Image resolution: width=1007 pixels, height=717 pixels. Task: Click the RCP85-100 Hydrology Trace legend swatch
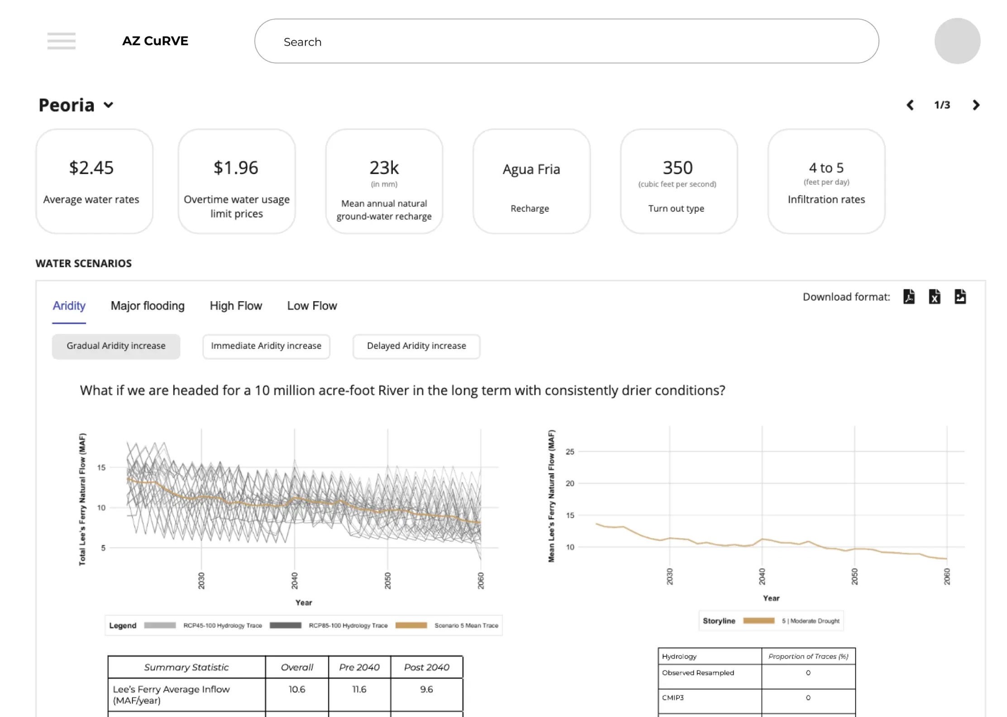(x=286, y=626)
